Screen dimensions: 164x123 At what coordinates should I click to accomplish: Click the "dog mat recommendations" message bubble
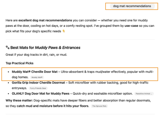[132, 6]
